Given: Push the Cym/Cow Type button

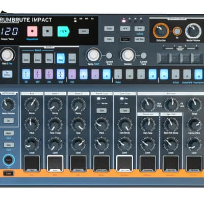Looking at the screenshot, I should pyautogui.click(x=125, y=111).
